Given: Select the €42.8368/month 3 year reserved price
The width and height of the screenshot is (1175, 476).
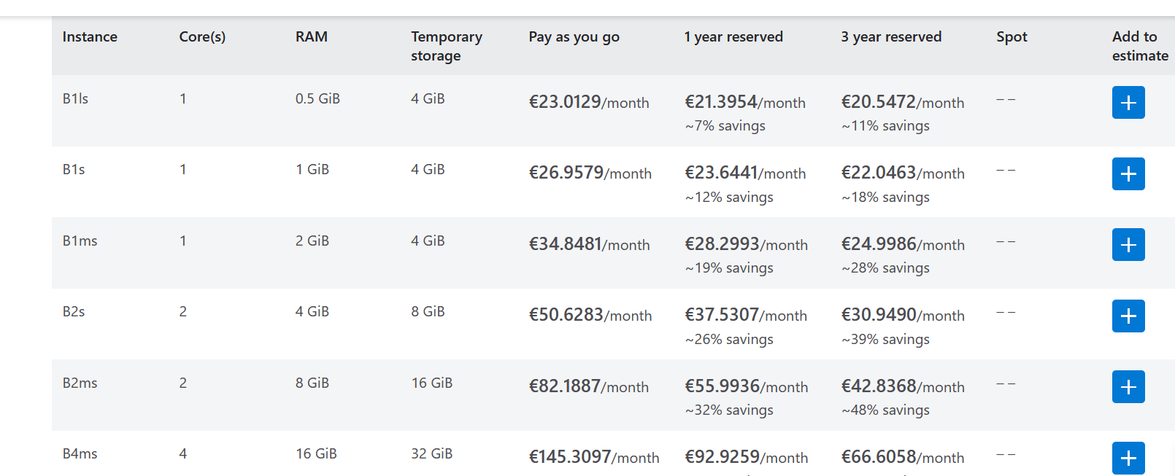Looking at the screenshot, I should pos(902,386).
